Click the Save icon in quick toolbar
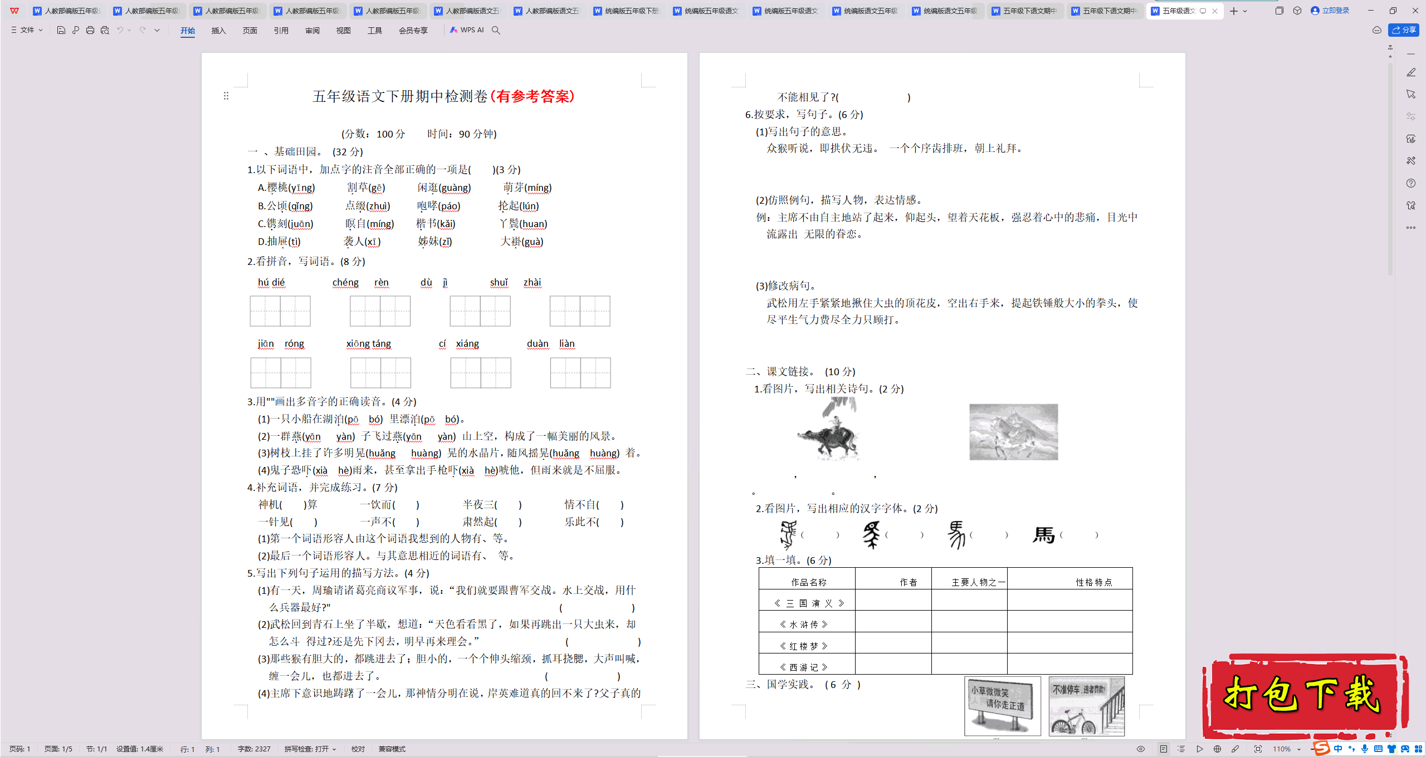Image resolution: width=1426 pixels, height=757 pixels. click(61, 30)
